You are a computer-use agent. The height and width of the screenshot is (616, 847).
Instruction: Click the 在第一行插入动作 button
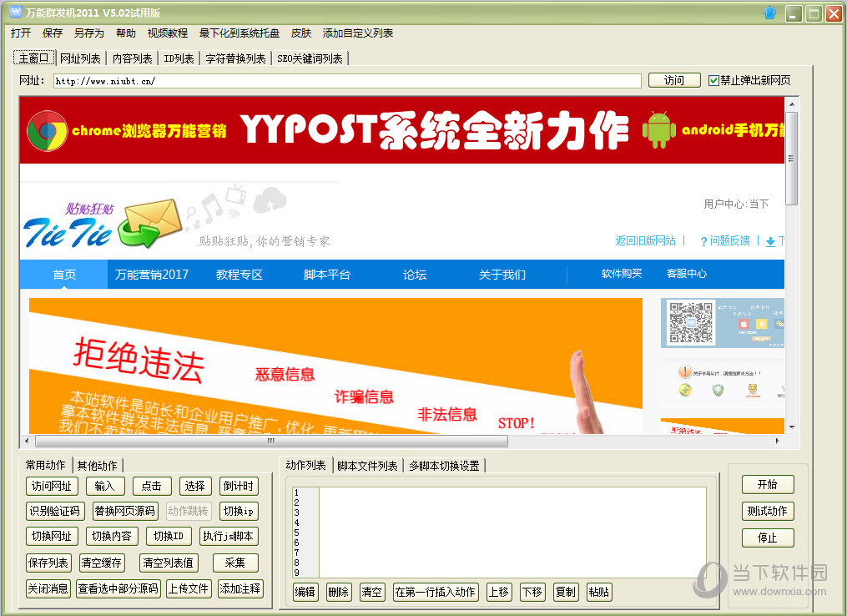click(x=435, y=592)
